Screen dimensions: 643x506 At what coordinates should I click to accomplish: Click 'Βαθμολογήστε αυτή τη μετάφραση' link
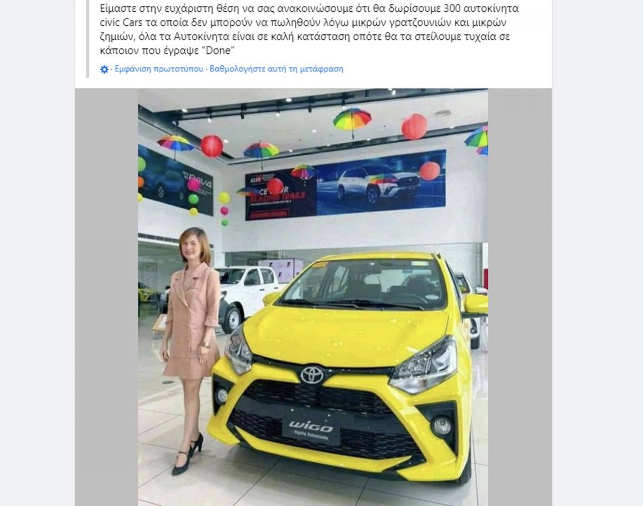pyautogui.click(x=277, y=69)
